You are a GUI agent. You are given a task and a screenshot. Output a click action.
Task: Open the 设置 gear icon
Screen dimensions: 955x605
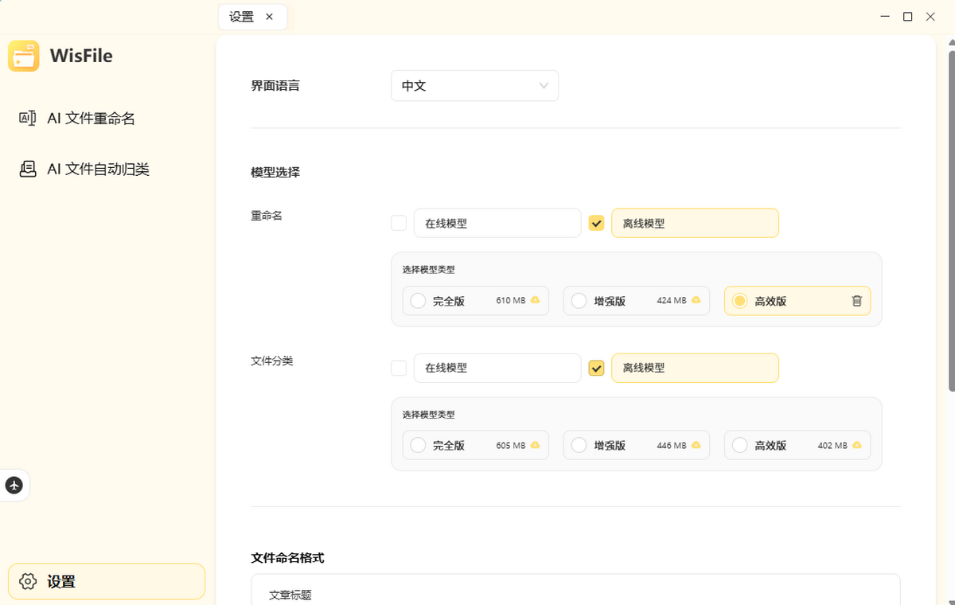pos(29,581)
